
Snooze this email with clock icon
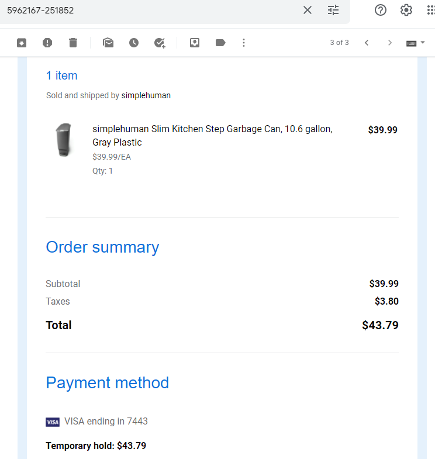pyautogui.click(x=134, y=43)
